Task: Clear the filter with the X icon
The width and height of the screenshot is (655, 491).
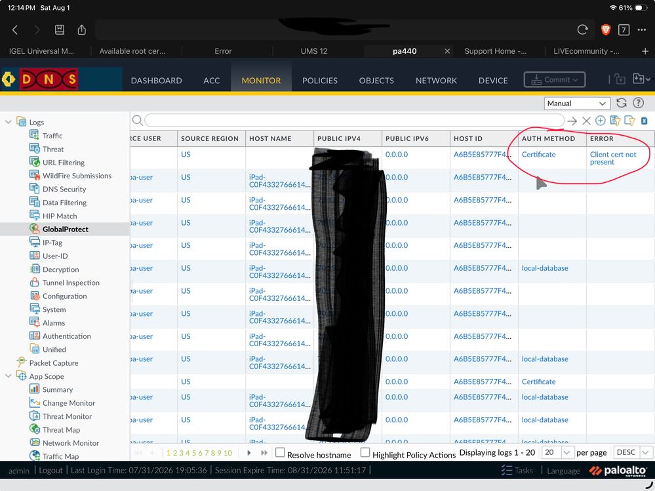Action: click(x=587, y=121)
